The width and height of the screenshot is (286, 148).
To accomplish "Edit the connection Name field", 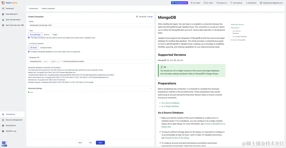I will tap(90, 25).
